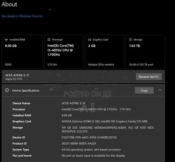175x162 pixels.
Task: Click the About page title
Action: click(x=9, y=4)
